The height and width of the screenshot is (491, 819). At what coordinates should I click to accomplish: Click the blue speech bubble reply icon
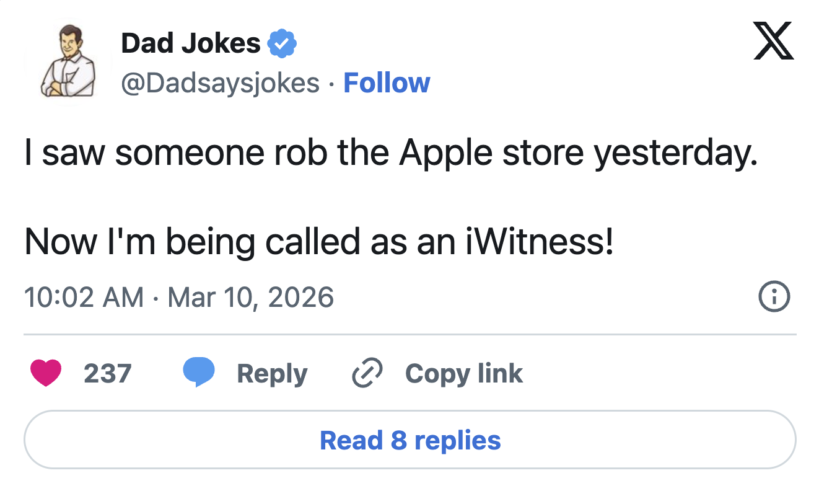click(x=198, y=373)
